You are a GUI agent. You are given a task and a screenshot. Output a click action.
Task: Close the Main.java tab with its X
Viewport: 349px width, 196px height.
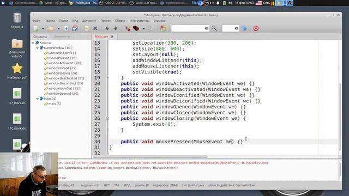pos(112,36)
